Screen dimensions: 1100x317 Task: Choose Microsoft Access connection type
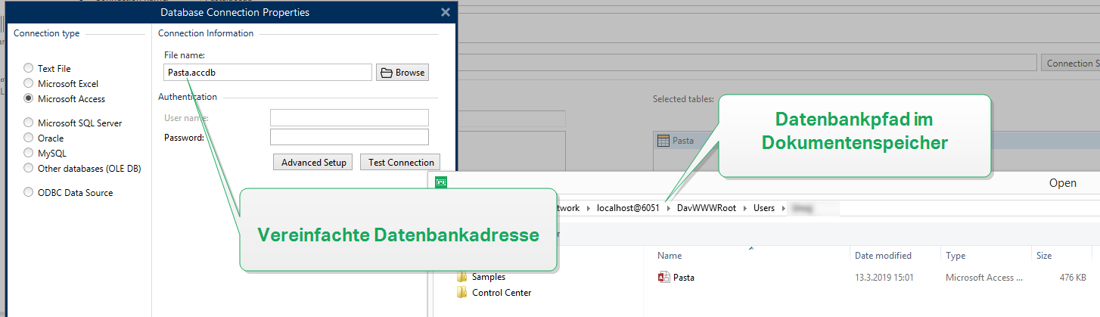pyautogui.click(x=29, y=98)
